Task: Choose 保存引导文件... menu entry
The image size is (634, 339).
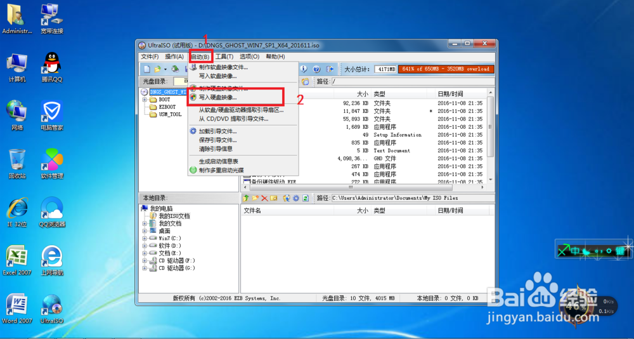Action: pyautogui.click(x=243, y=140)
